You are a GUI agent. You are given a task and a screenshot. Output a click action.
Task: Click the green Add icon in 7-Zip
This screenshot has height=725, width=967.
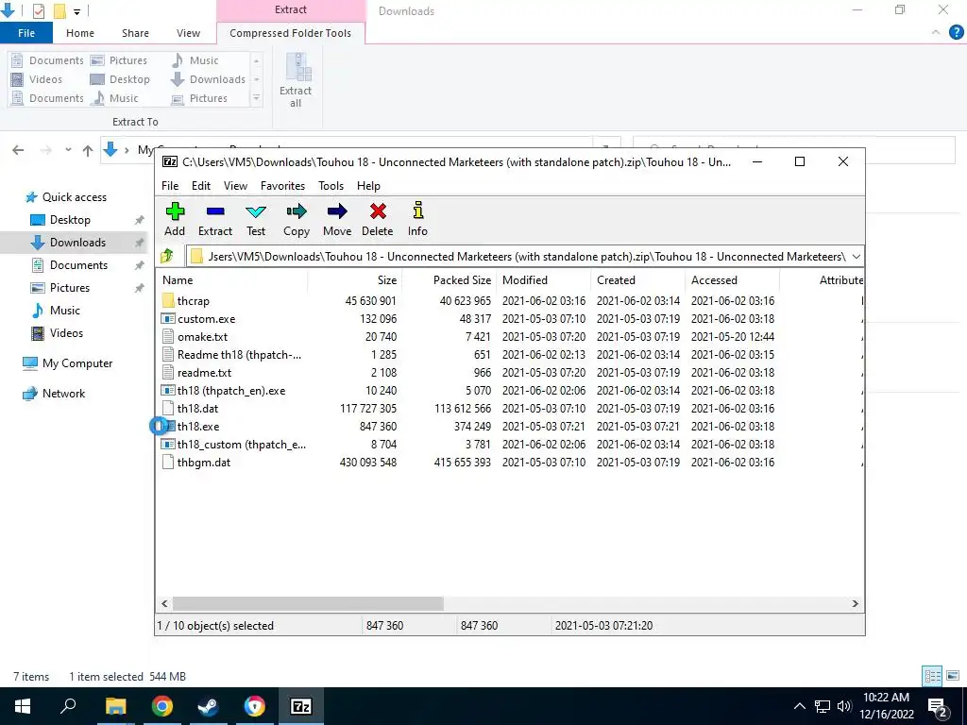(x=175, y=211)
